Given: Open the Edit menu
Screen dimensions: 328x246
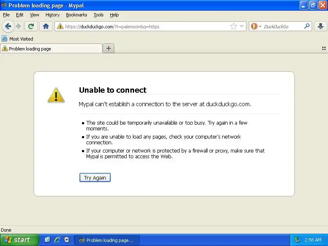Looking at the screenshot, I should pos(20,15).
